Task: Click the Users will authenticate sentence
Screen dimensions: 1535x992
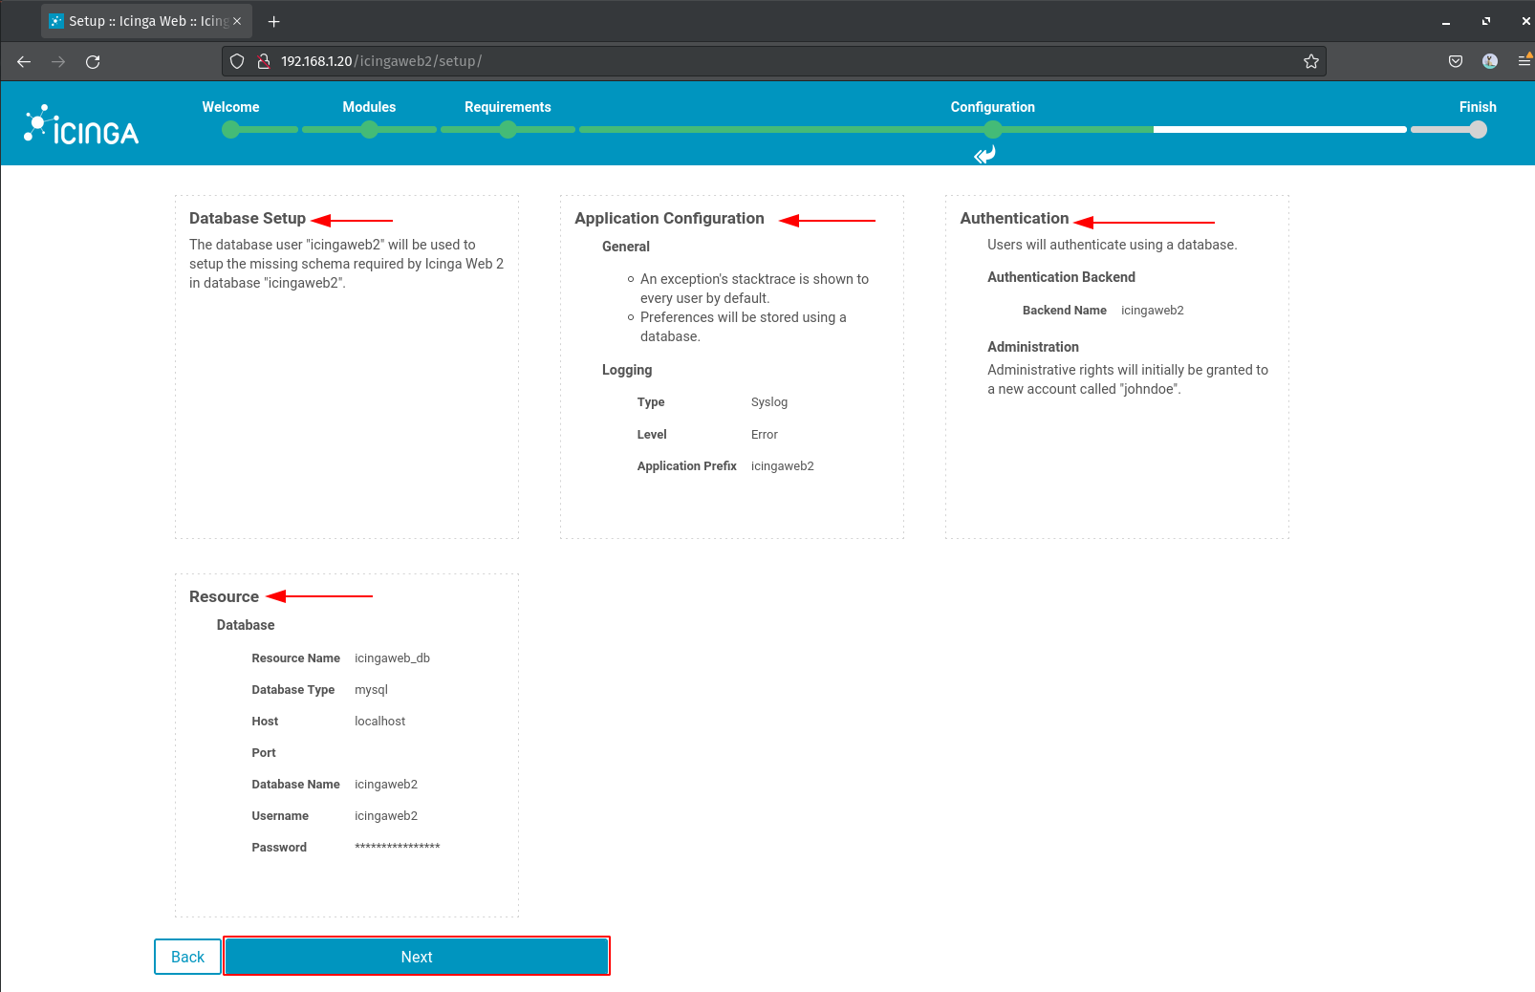Action: point(1112,245)
